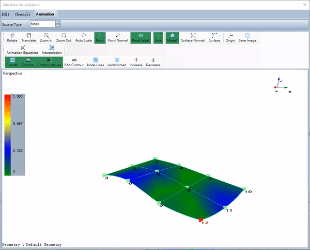
Task: Switch to the Animation tab
Action: (45, 14)
